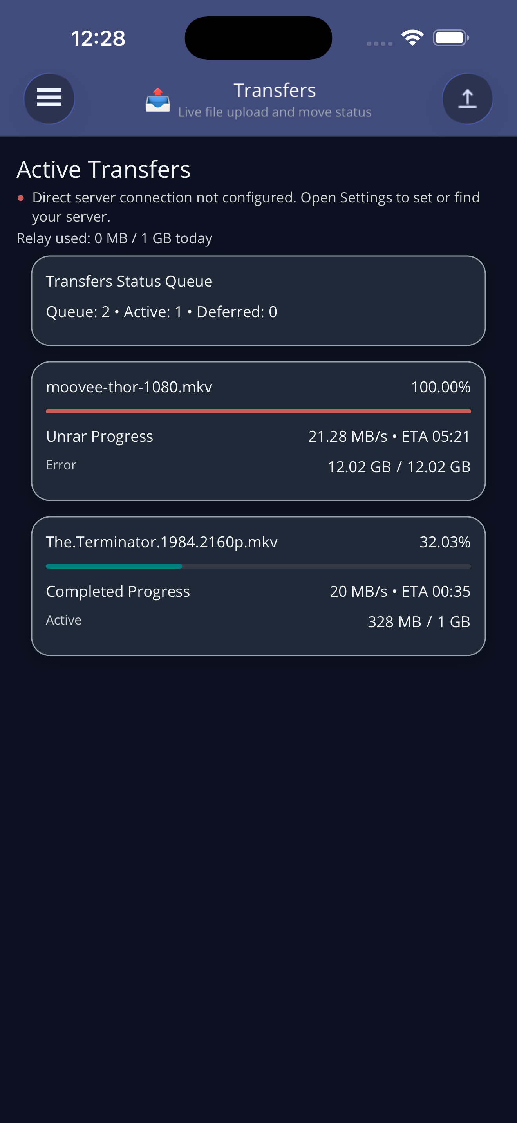Click the red error bullet near the warning message
The image size is (517, 1123).
click(x=20, y=199)
